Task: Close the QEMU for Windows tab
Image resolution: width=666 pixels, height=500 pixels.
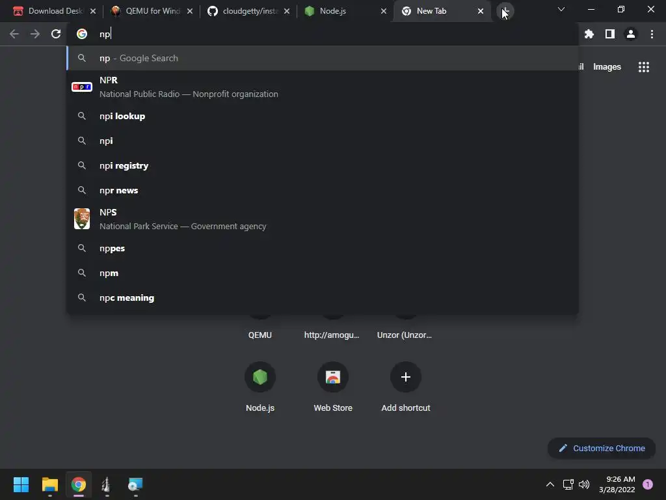Action: [190, 11]
